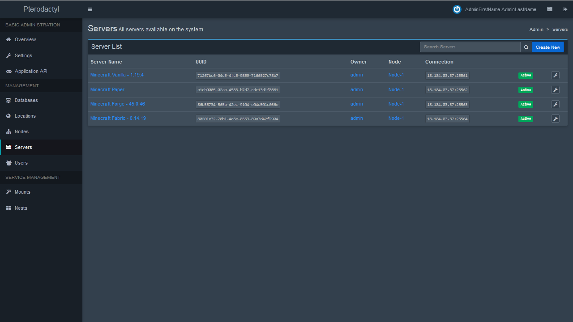The width and height of the screenshot is (573, 322).
Task: Click the Users group icon
Action: click(x=9, y=163)
